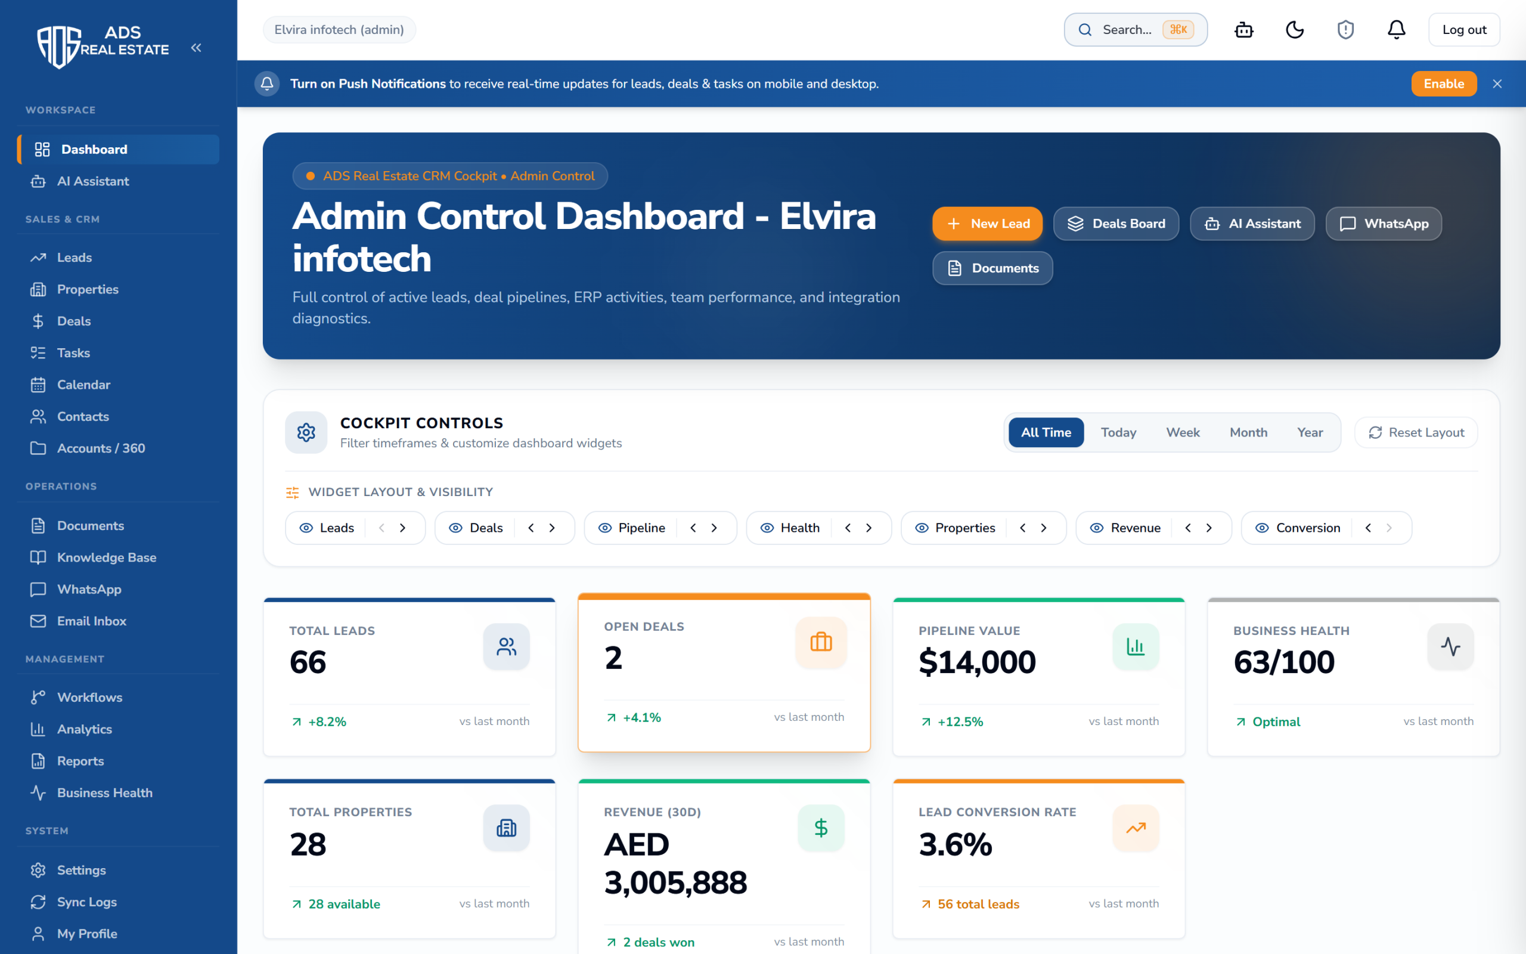The width and height of the screenshot is (1526, 954).
Task: Open Knowledge Base in sidebar
Action: tap(118, 557)
